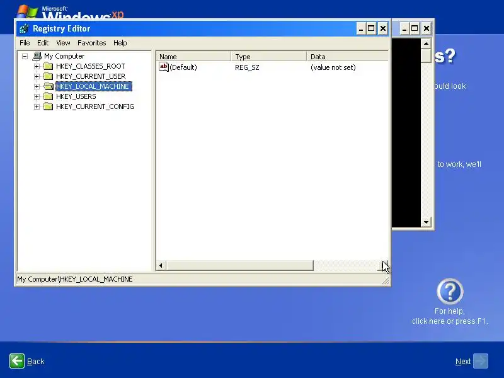Click the (value not set) data cell
504x378 pixels.
point(333,67)
